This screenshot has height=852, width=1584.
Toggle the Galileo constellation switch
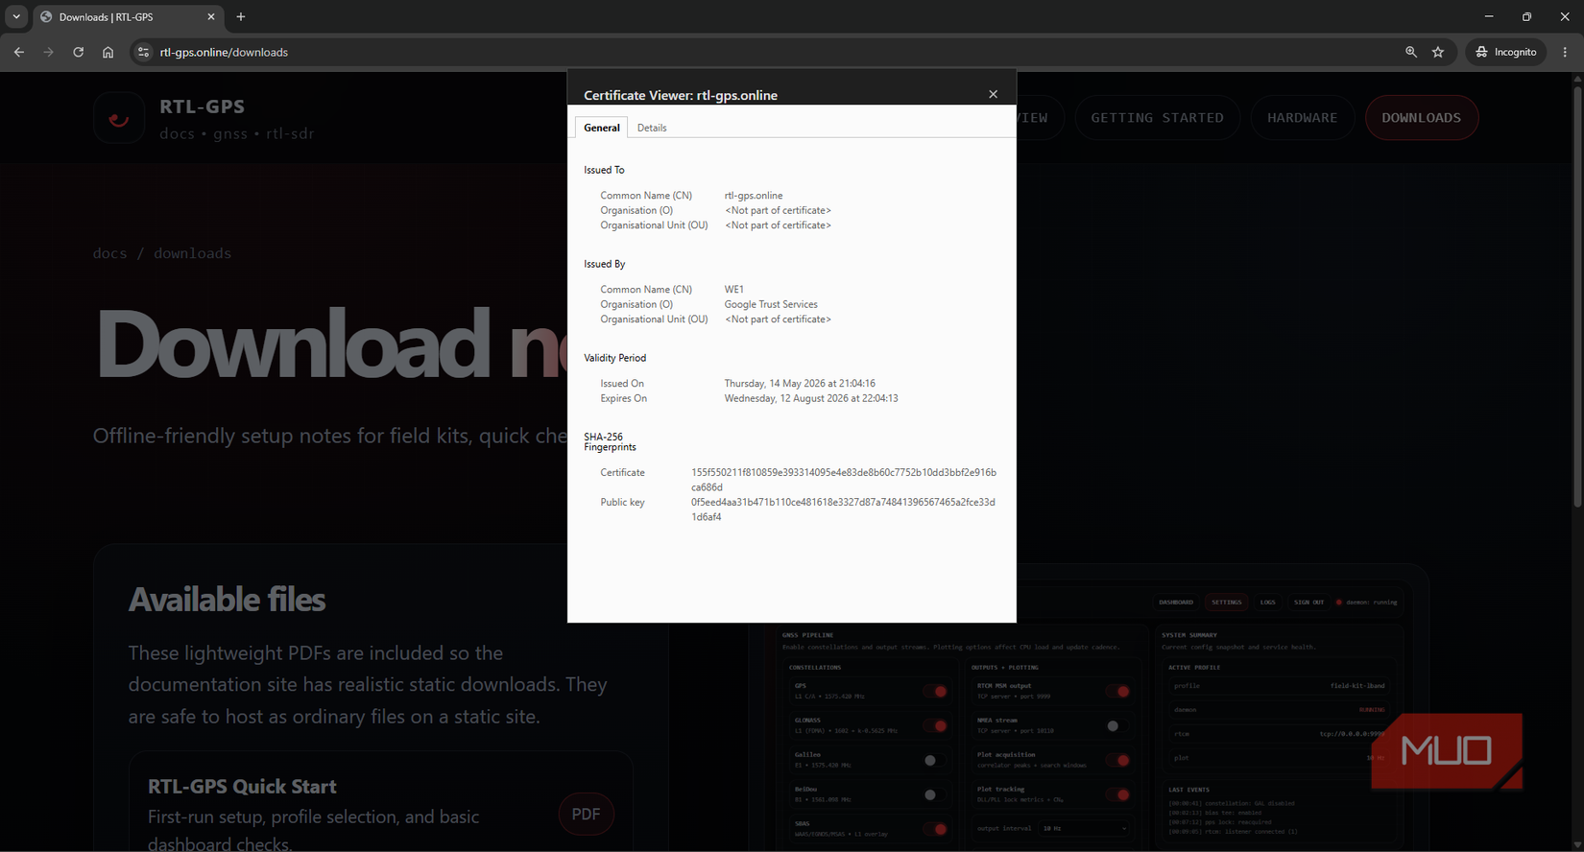[x=934, y=760]
